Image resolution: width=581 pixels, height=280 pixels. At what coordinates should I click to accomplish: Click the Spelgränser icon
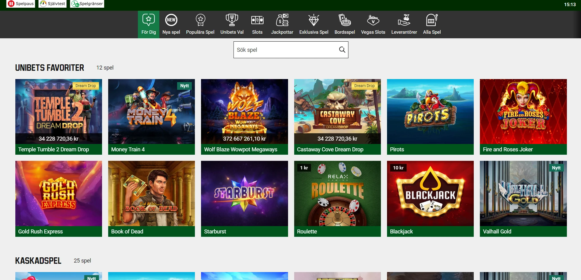(x=75, y=4)
